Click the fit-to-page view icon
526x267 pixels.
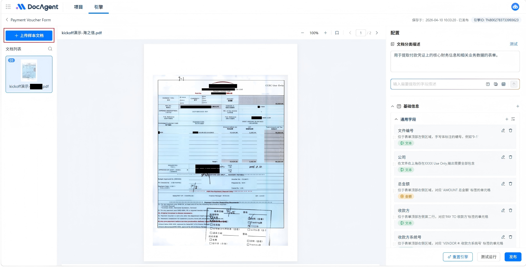point(337,33)
